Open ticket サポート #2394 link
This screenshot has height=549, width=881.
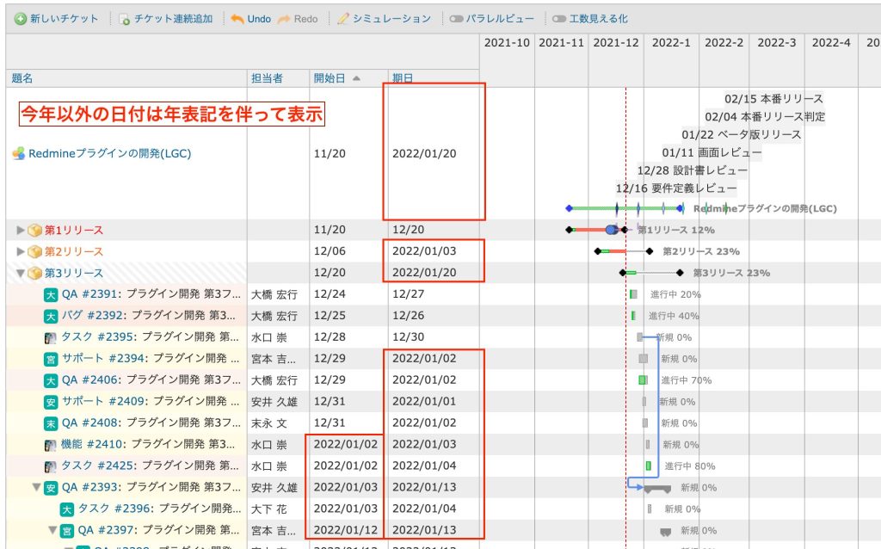click(x=104, y=358)
